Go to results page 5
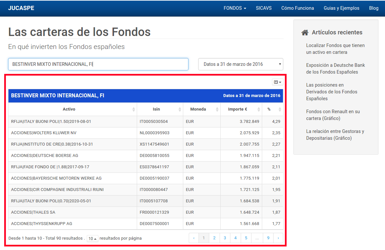 (246, 238)
